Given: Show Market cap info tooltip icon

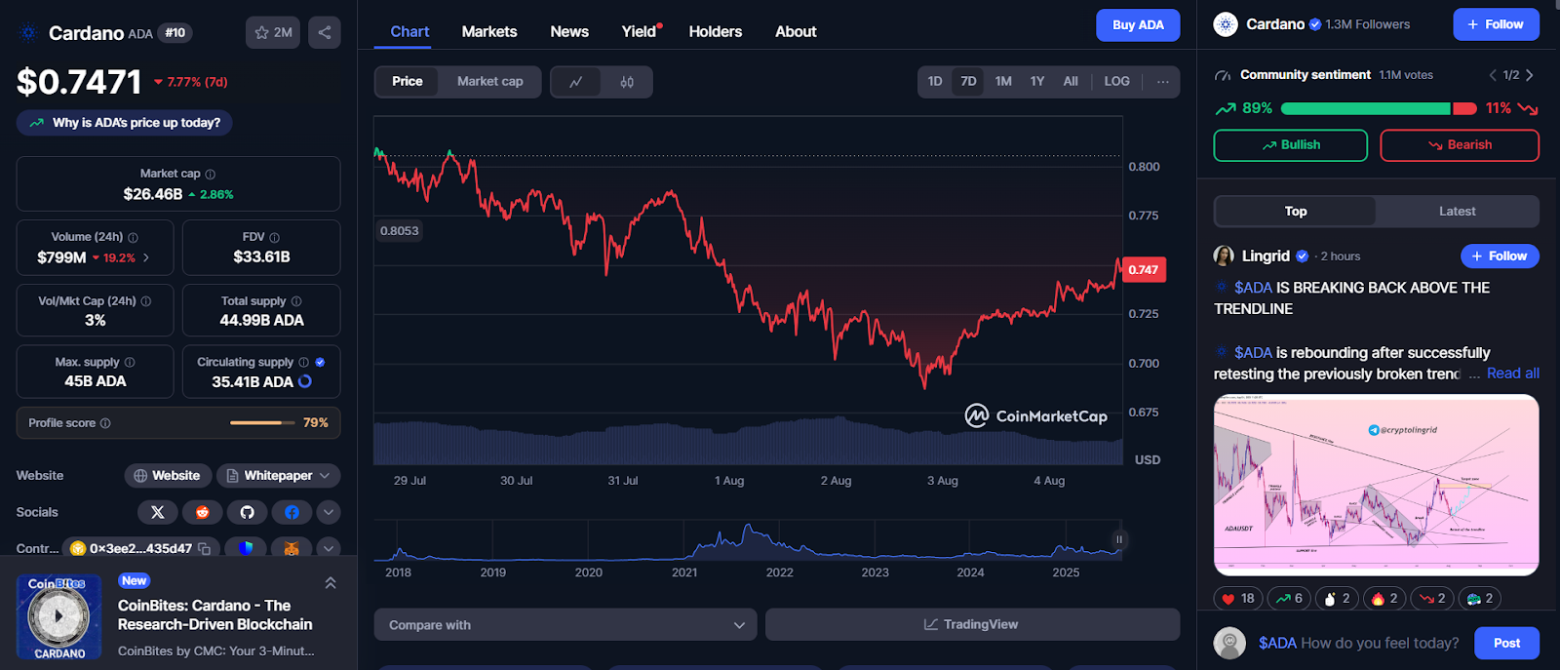Looking at the screenshot, I should 211,175.
